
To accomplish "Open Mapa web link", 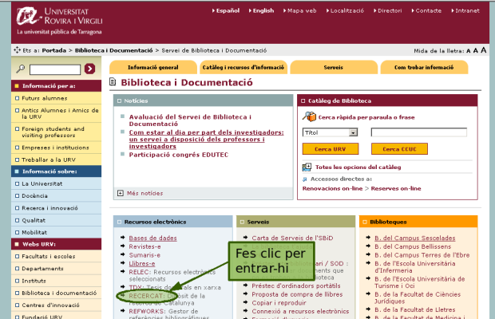I will [300, 10].
